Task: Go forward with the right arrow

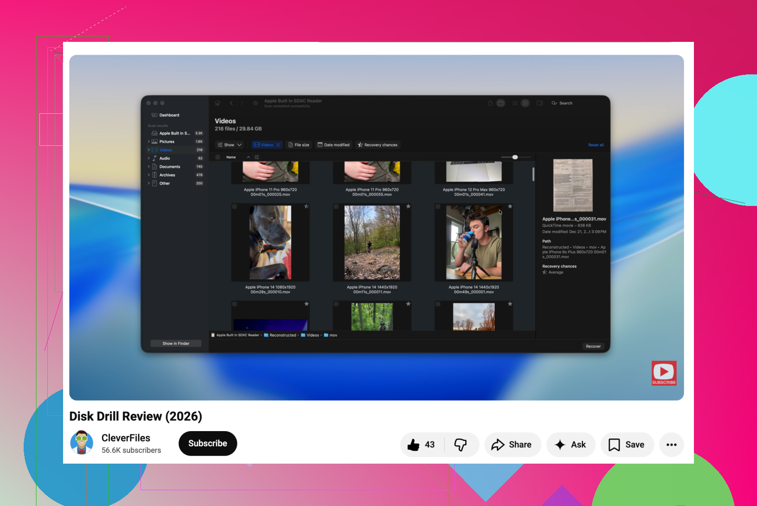Action: click(x=242, y=103)
